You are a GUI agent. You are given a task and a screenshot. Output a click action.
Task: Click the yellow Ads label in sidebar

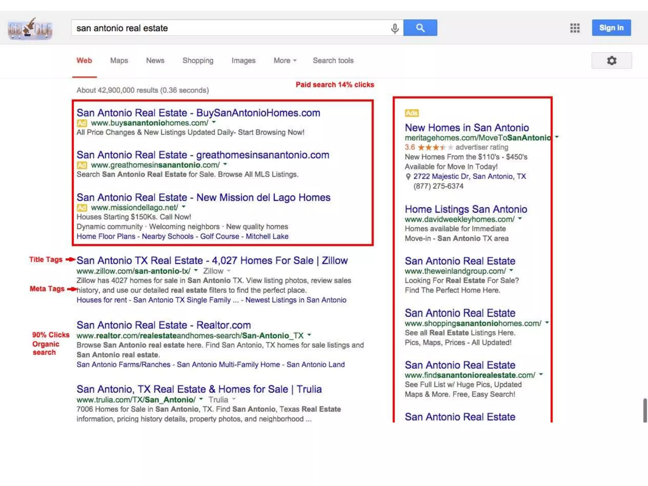tap(411, 113)
